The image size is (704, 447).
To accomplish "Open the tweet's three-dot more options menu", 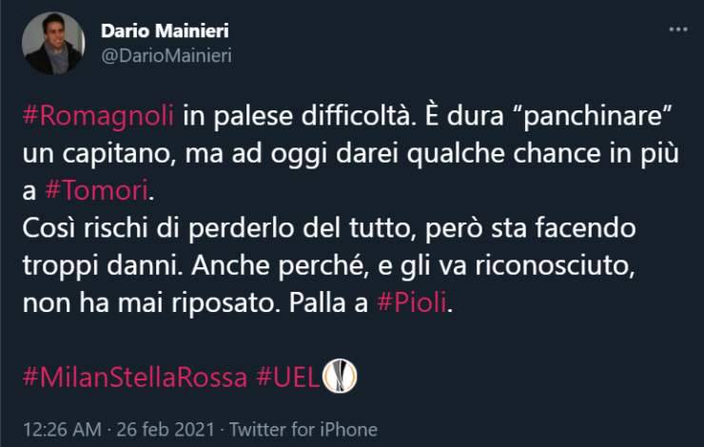I will click(677, 30).
